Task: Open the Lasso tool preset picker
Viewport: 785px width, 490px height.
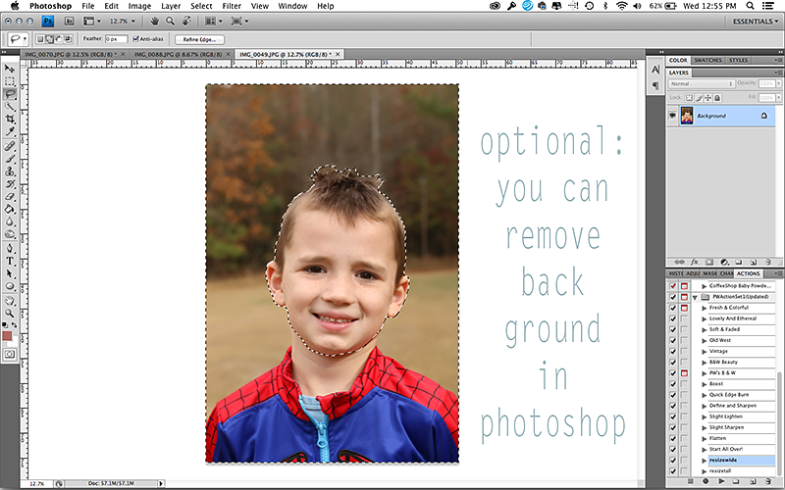Action: point(19,39)
